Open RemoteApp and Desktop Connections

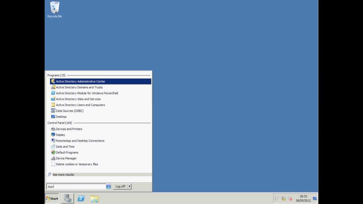101,141
